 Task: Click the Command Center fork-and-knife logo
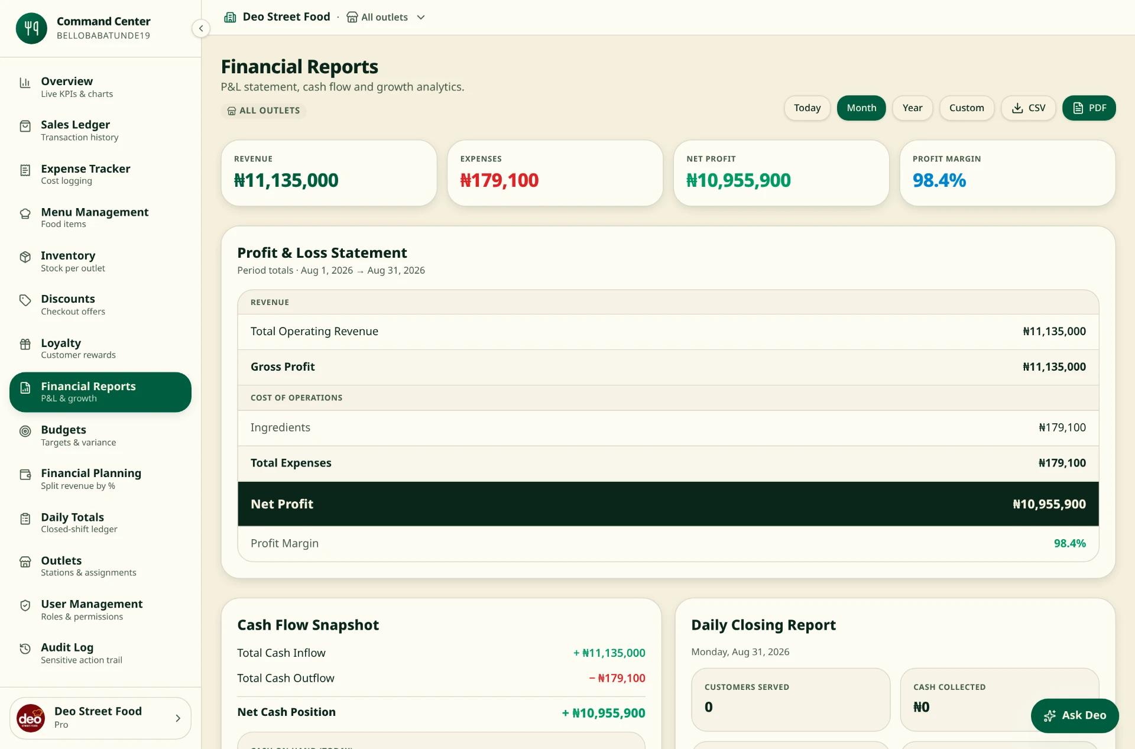[x=31, y=28]
